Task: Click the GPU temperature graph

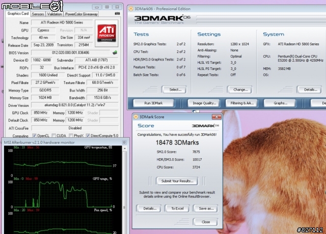Action: (x=63, y=162)
